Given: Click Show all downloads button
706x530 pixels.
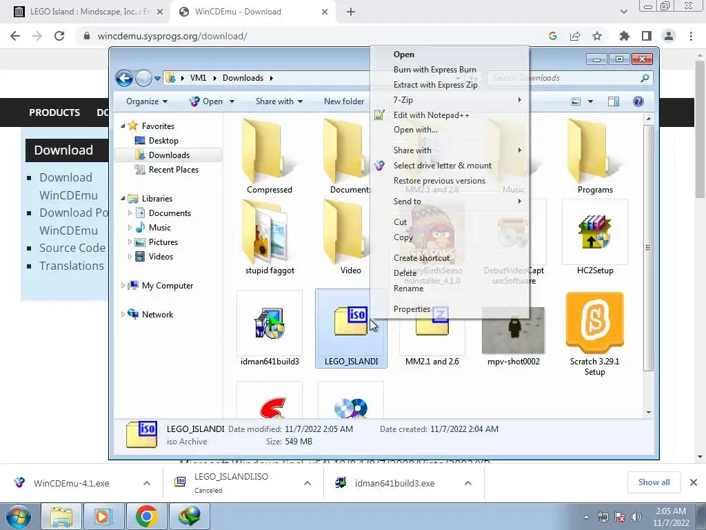Looking at the screenshot, I should coord(654,482).
